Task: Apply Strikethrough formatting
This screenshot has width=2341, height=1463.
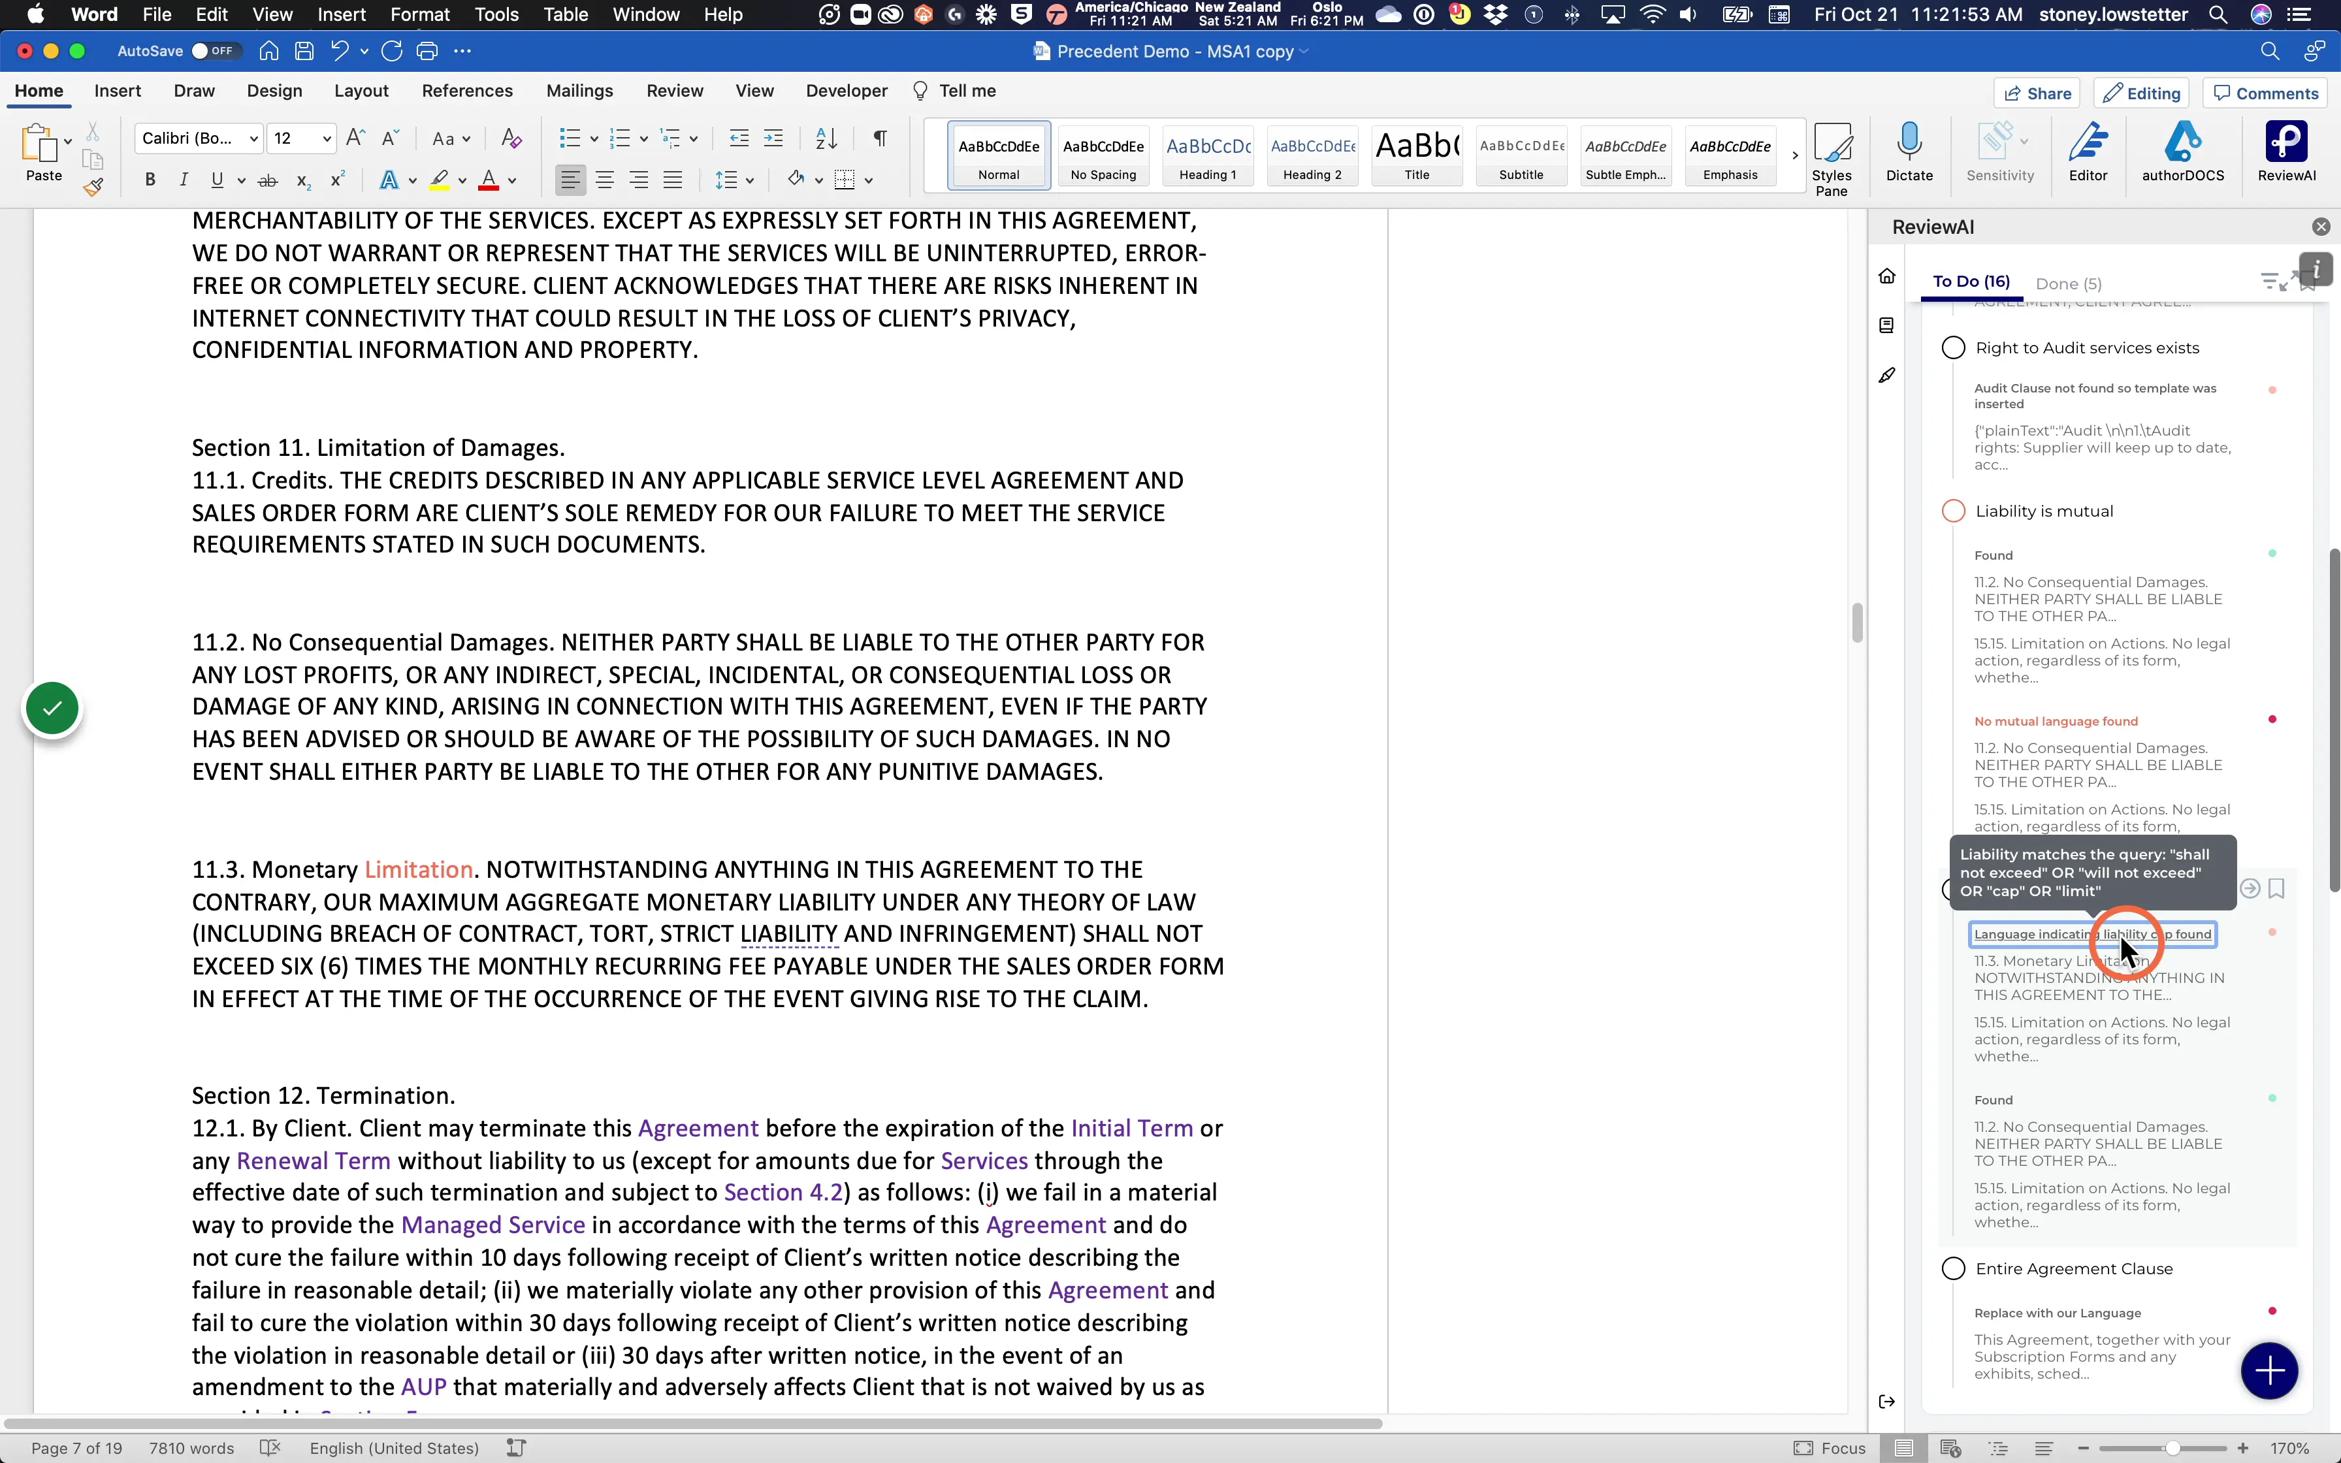Action: 268,180
